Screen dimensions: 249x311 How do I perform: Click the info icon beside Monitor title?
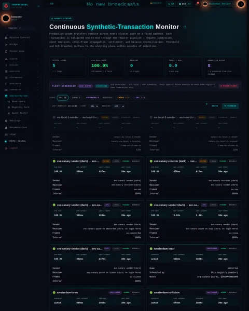point(185,27)
